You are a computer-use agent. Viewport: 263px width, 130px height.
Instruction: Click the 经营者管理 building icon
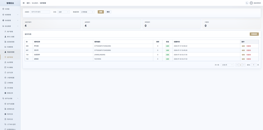[5, 42]
